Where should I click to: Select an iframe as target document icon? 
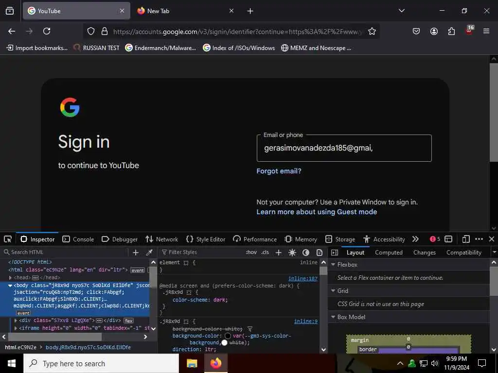pyautogui.click(x=448, y=239)
